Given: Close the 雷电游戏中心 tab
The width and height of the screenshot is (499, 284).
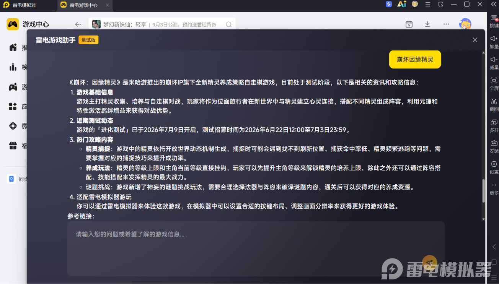Looking at the screenshot, I should [x=107, y=5].
